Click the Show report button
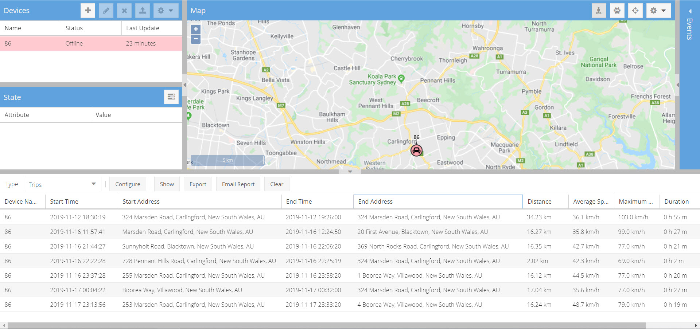 pos(167,184)
